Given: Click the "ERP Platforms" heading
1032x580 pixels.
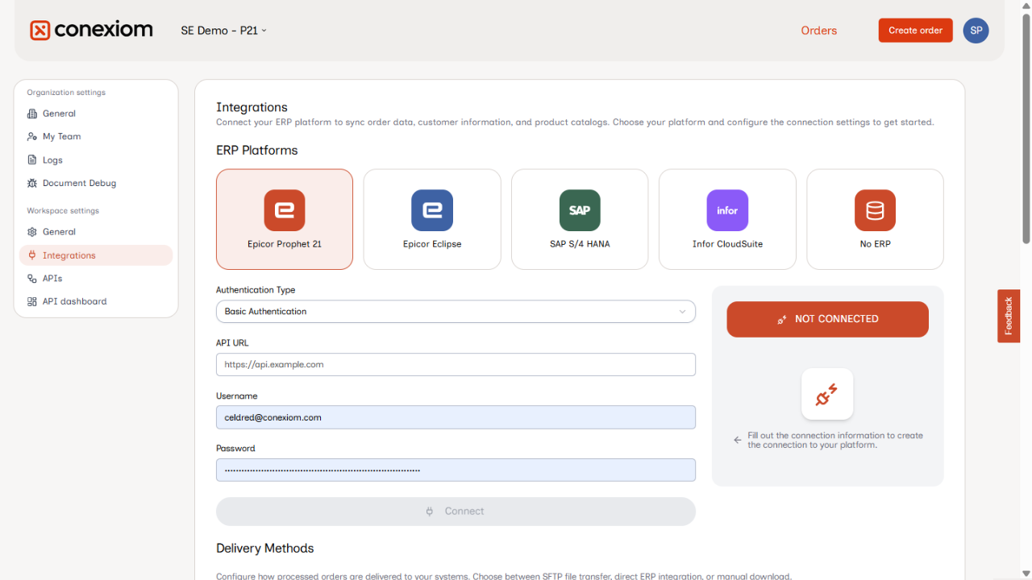Looking at the screenshot, I should (257, 151).
